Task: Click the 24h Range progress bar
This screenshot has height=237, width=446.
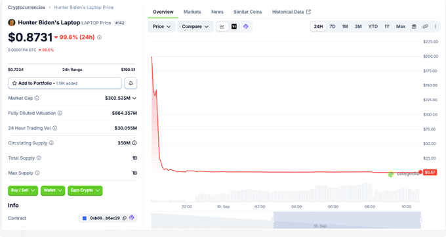Action: [x=71, y=64]
